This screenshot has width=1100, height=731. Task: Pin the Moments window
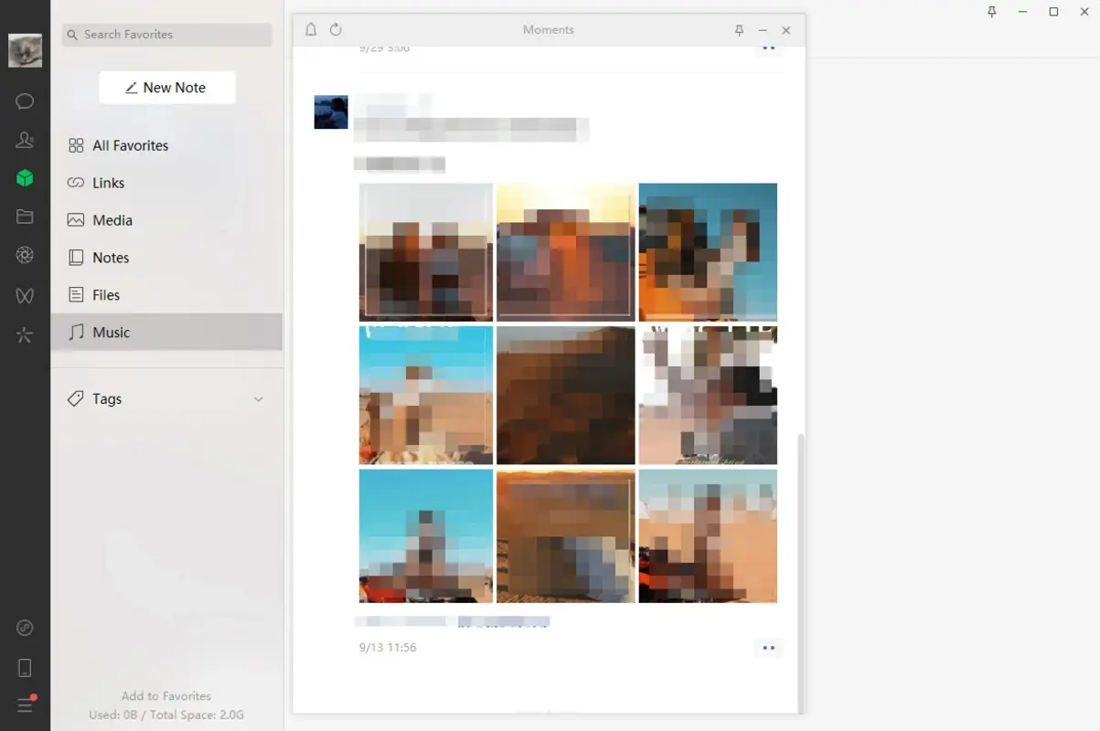(x=738, y=29)
